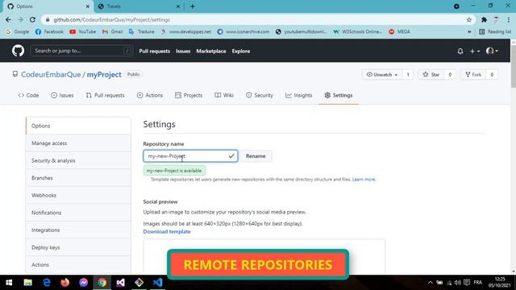Open the browser extensions puzzle icon
Image resolution: width=516 pixels, height=290 pixels.
[484, 19]
